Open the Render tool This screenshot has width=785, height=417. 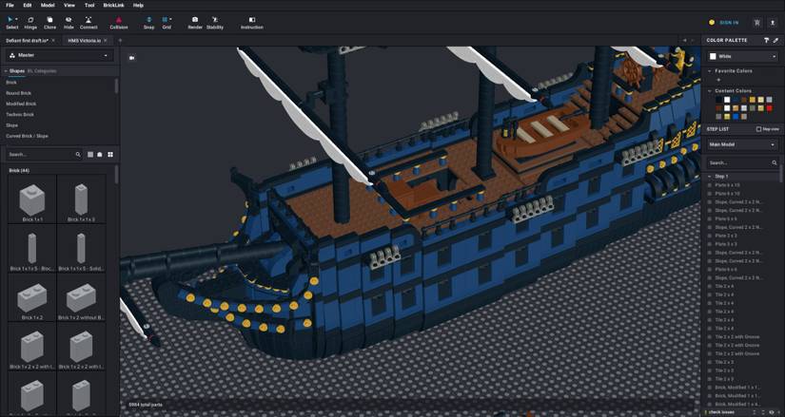tap(195, 22)
